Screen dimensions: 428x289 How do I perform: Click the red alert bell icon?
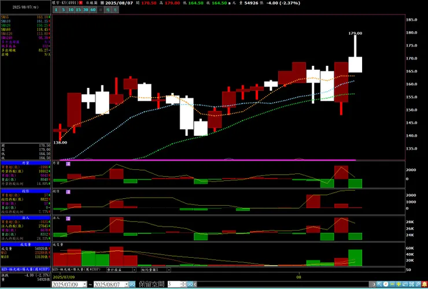[x=425, y=284]
